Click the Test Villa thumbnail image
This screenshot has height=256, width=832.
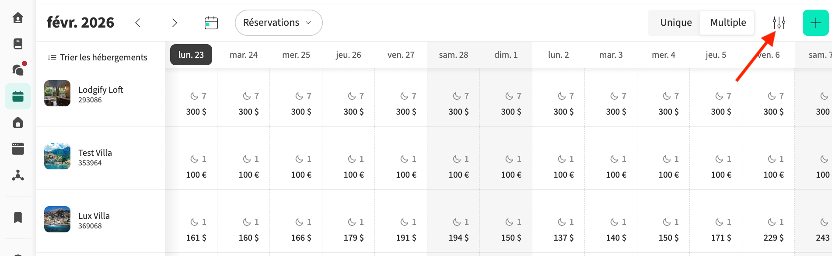57,156
